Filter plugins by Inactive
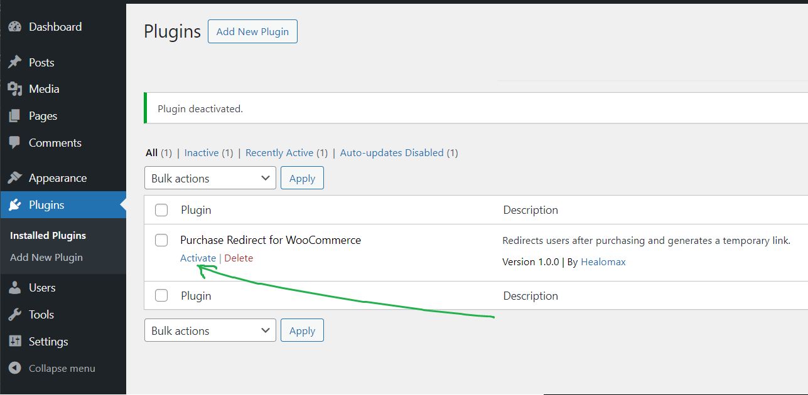808x395 pixels. (x=201, y=153)
